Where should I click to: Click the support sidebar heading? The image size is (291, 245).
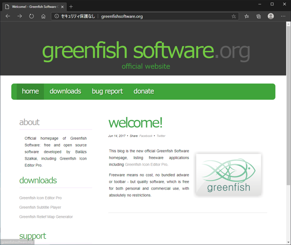point(32,236)
